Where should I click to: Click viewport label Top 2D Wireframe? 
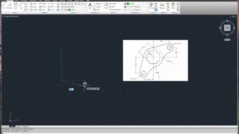pos(10,16)
